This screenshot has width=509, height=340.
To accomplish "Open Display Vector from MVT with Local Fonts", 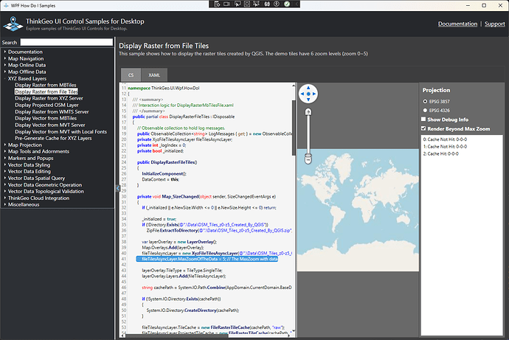I will tap(60, 132).
